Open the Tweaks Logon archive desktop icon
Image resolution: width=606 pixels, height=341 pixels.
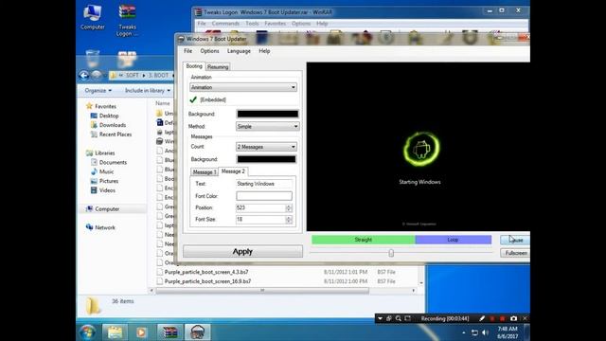(x=127, y=21)
